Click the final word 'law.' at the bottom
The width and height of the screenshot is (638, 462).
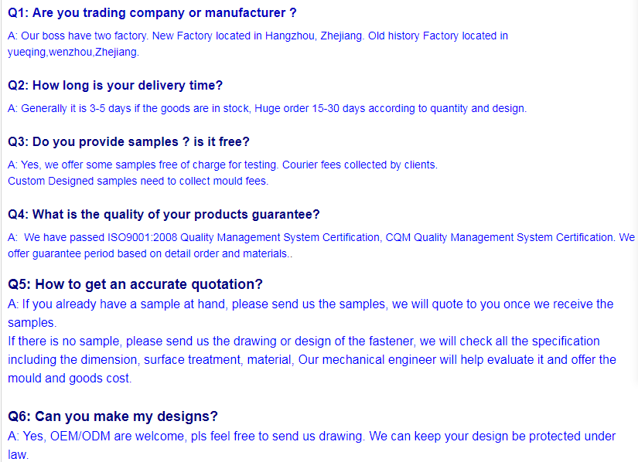click(19, 455)
